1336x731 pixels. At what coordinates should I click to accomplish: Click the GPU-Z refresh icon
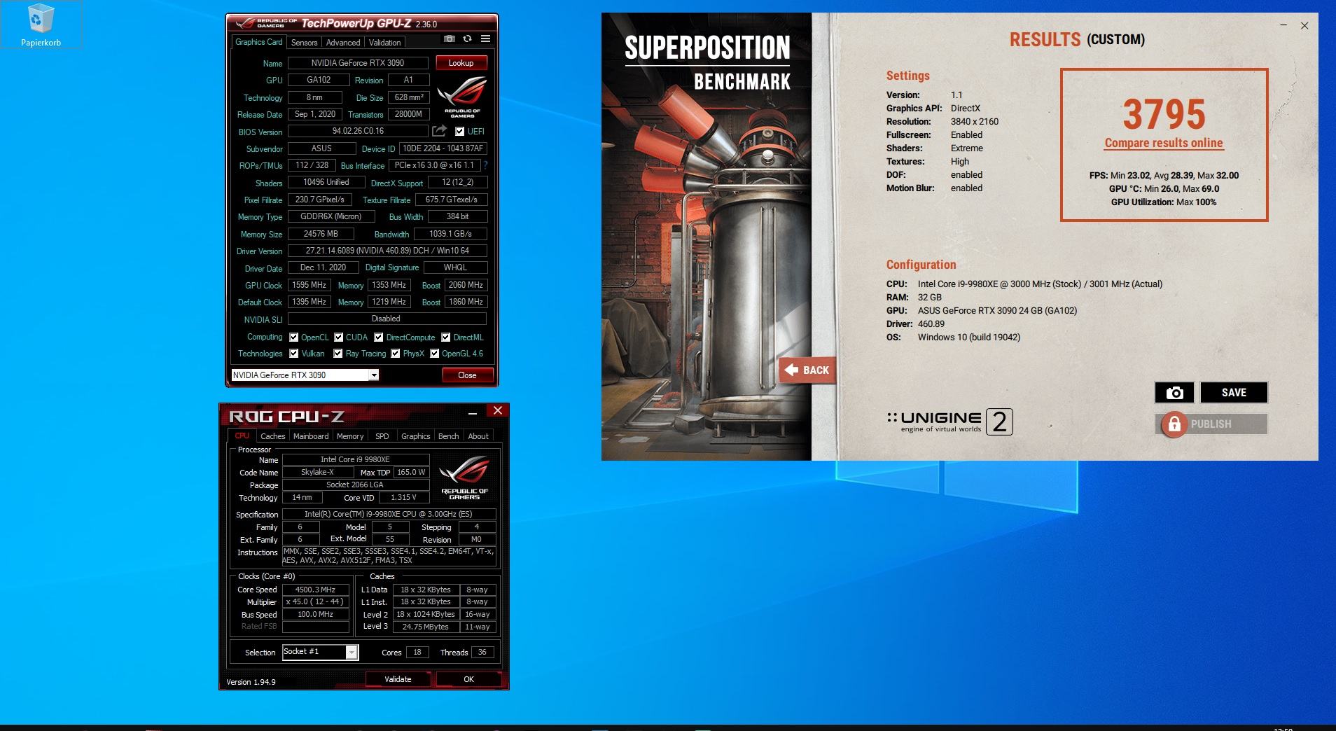[467, 39]
